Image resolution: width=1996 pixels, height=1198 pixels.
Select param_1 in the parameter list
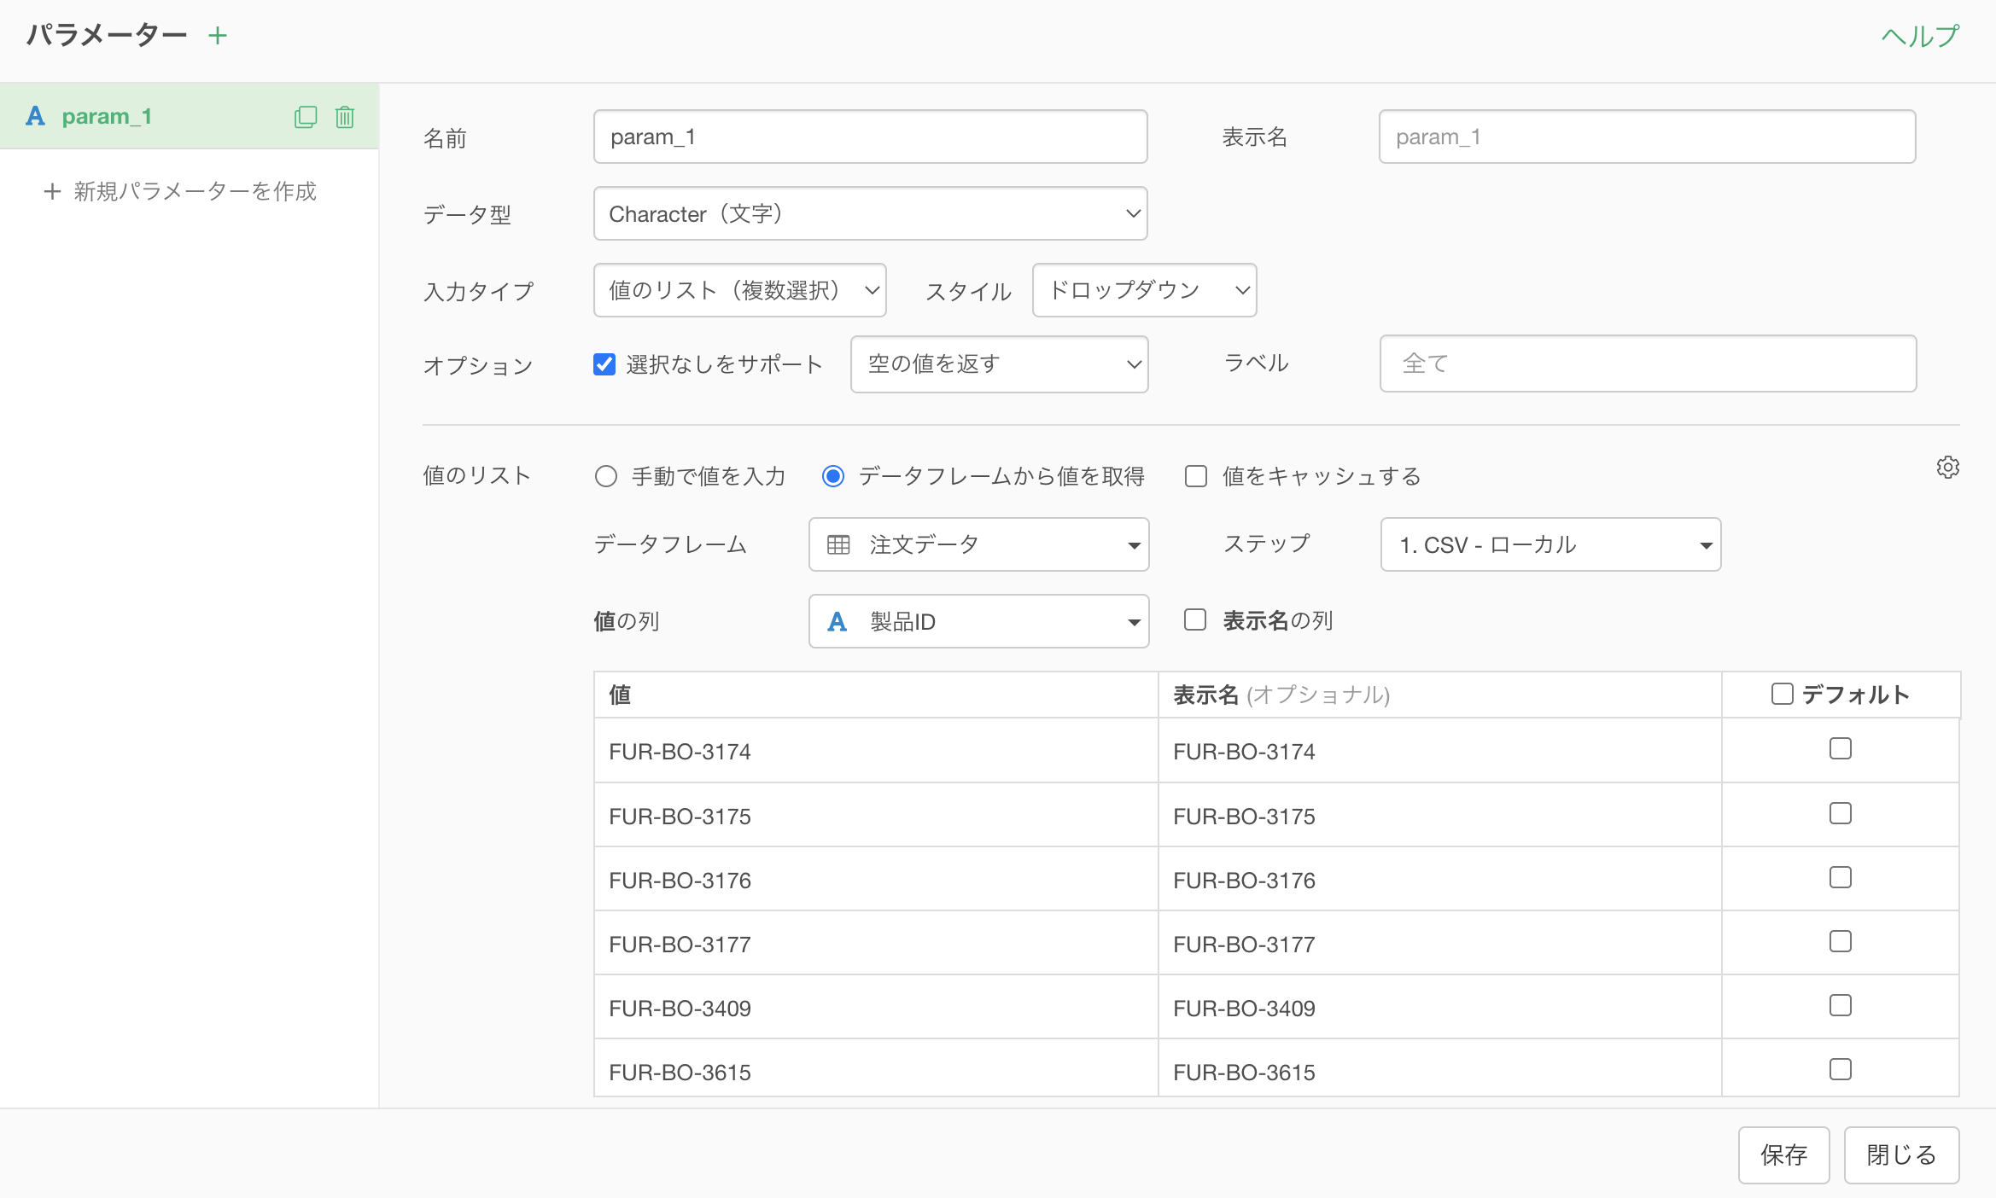pyautogui.click(x=107, y=116)
